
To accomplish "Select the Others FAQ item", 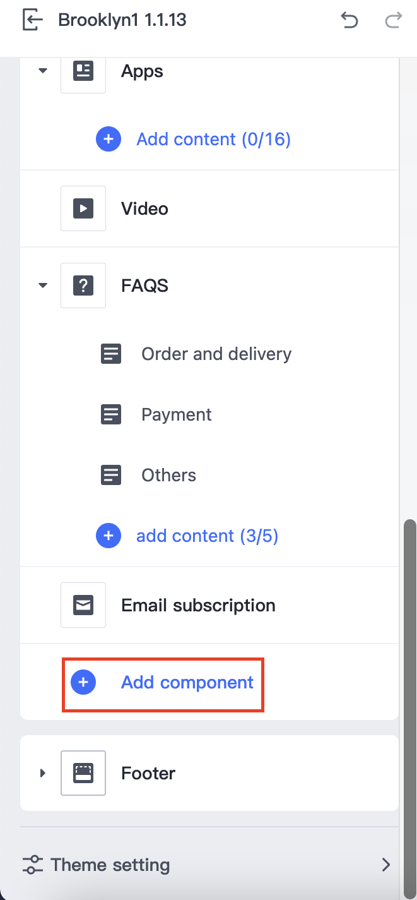I will point(168,475).
